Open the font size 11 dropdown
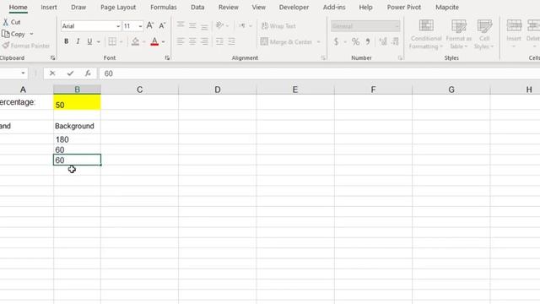The width and height of the screenshot is (540, 304). [140, 26]
